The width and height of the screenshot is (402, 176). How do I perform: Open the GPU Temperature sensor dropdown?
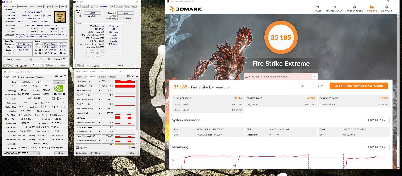[x=99, y=91]
